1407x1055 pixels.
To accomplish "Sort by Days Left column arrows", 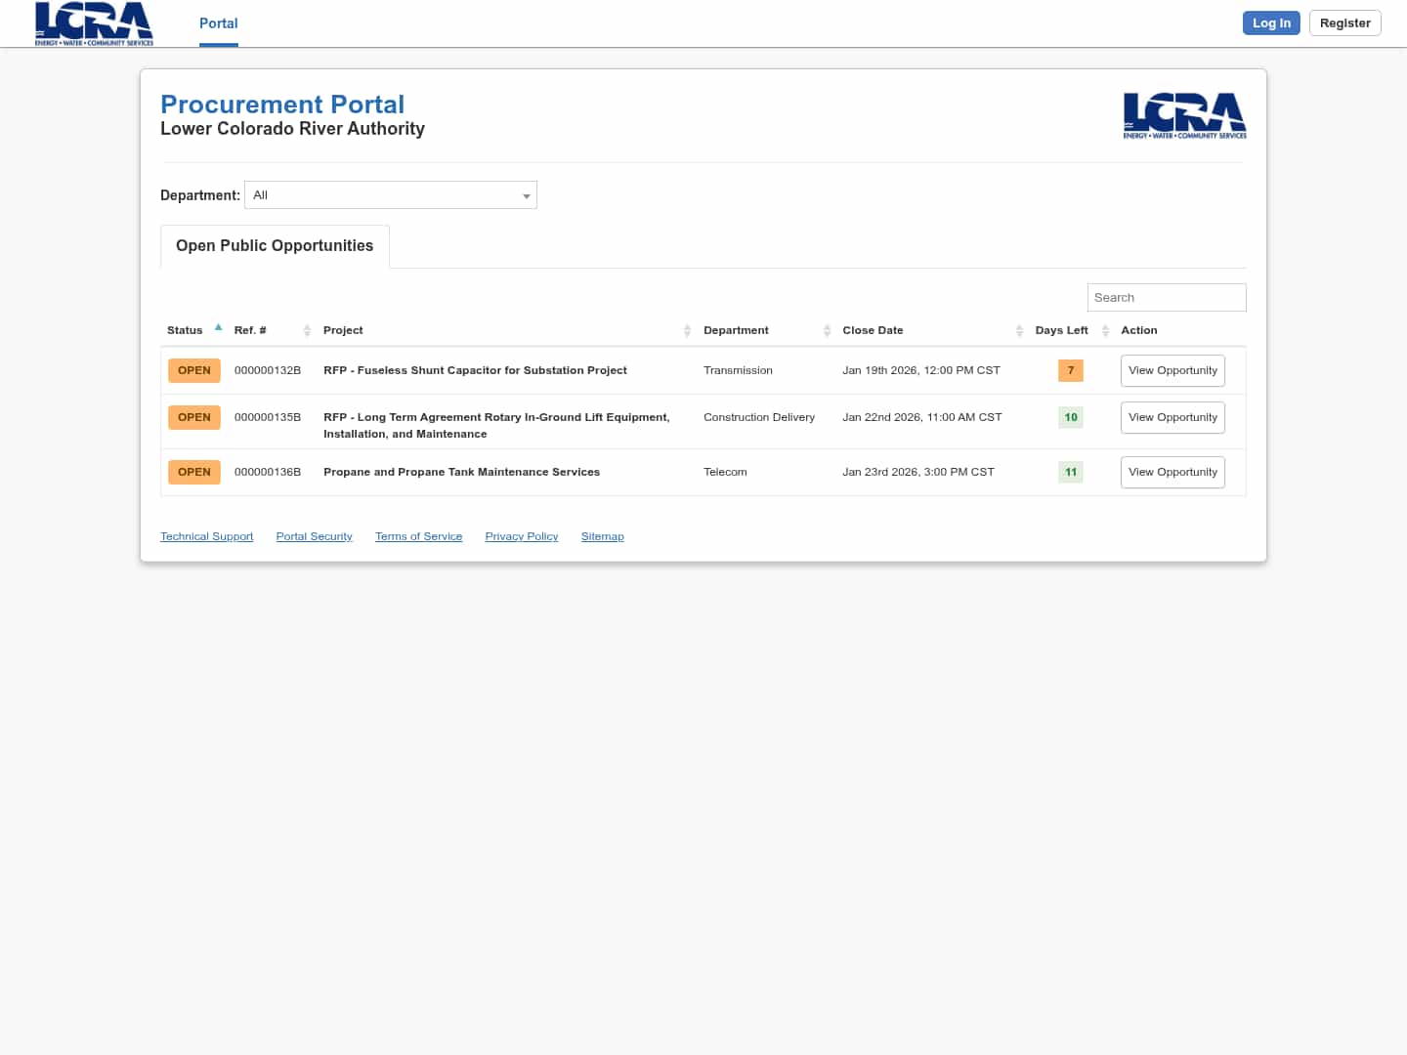I will point(1105,331).
